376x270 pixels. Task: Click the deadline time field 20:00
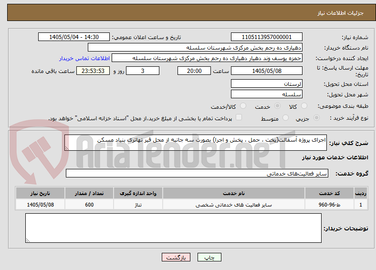pos(194,71)
